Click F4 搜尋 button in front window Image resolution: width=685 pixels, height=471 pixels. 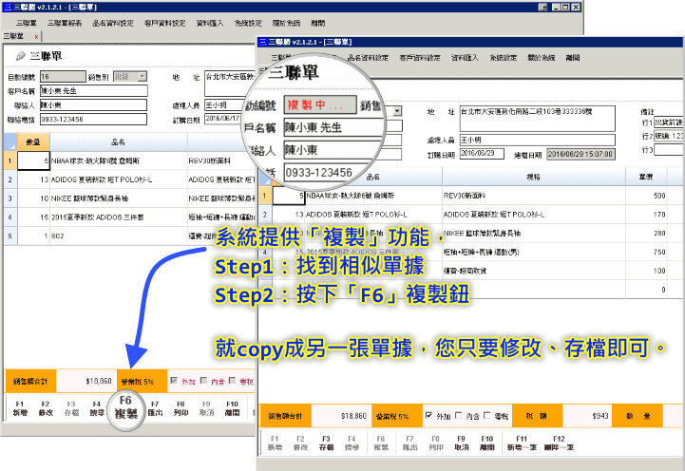[352, 443]
